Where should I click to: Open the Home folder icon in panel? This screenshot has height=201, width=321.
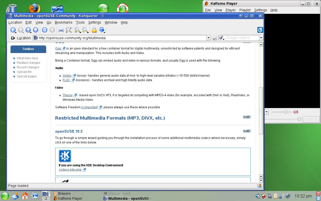click(25, 196)
